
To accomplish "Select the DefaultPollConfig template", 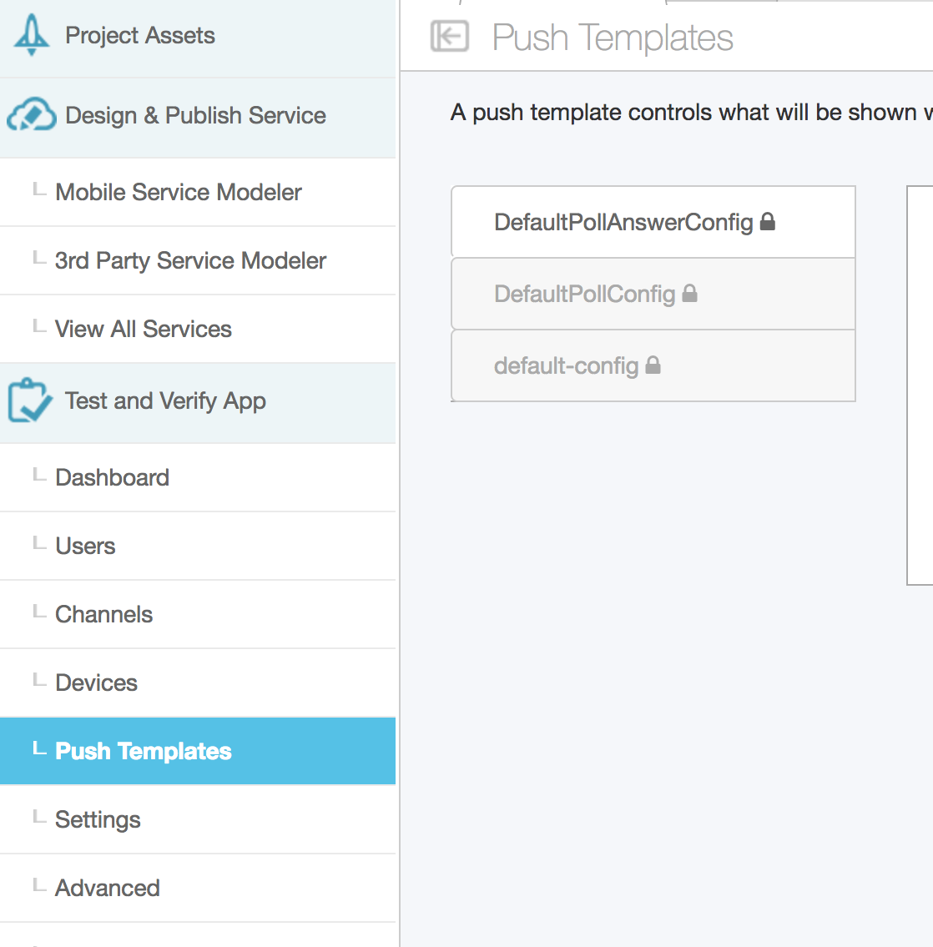I will click(653, 294).
